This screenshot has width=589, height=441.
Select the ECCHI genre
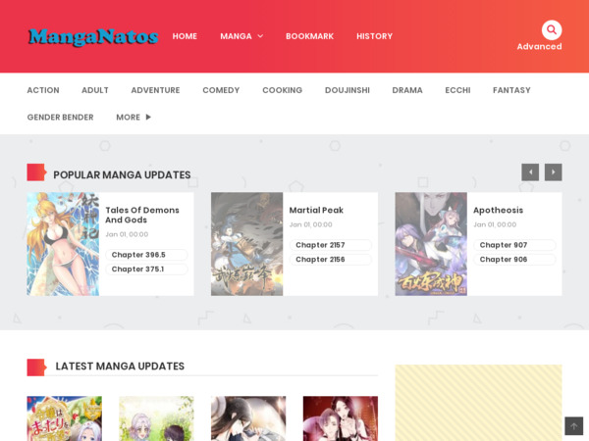457,90
